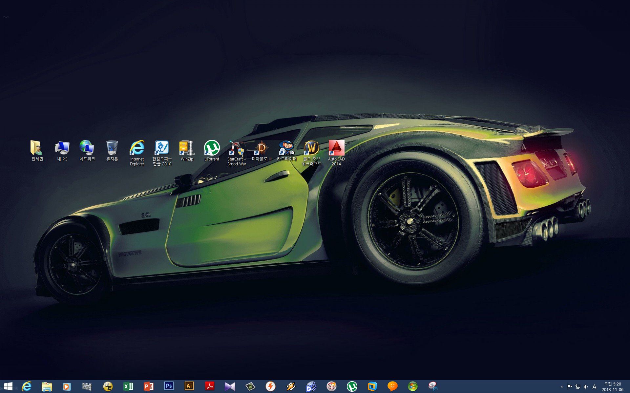Image resolution: width=630 pixels, height=393 pixels.
Task: Open the film reel media player icon
Action: (x=311, y=386)
